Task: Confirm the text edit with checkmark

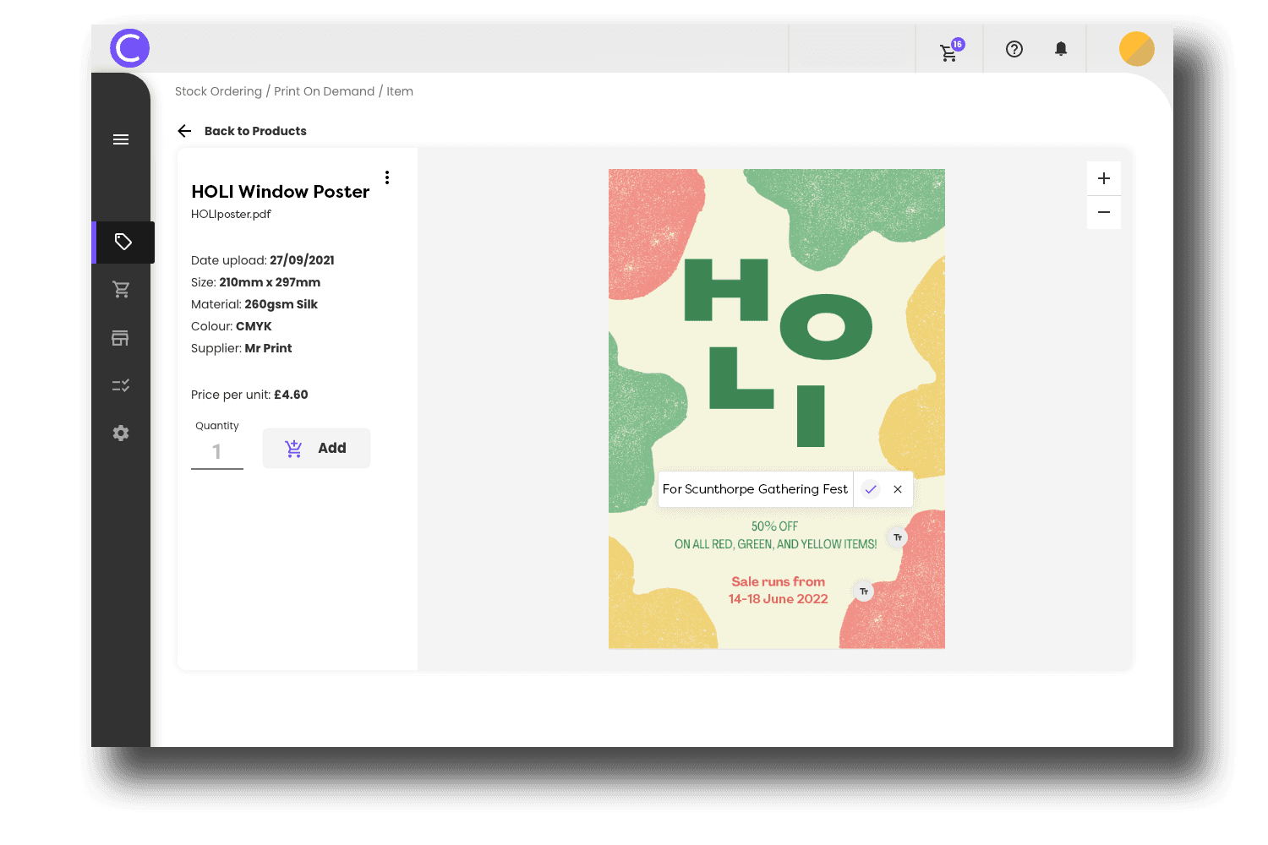Action: click(871, 489)
